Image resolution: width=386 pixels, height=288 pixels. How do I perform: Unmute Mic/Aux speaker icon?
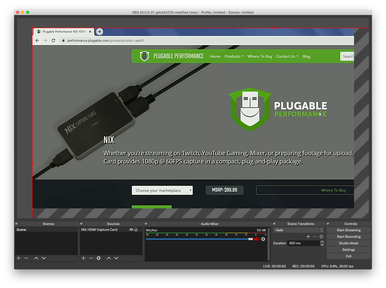pyautogui.click(x=257, y=239)
